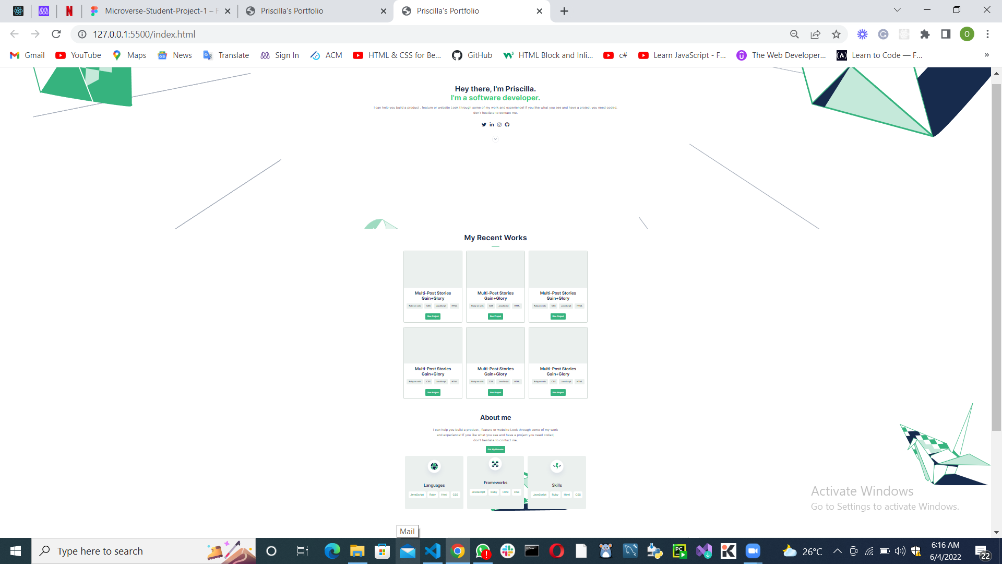This screenshot has height=564, width=1002.
Task: Open the GitHub bookmark
Action: (472, 55)
